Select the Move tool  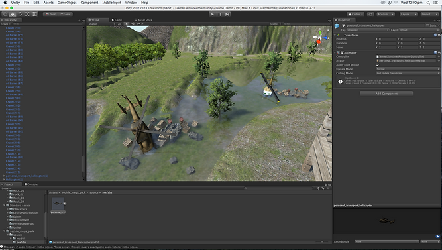click(13, 14)
